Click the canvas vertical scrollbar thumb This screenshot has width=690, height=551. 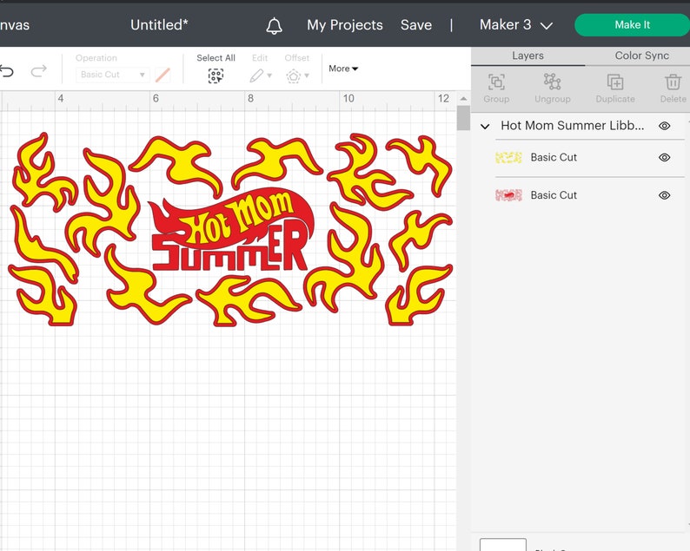(x=463, y=118)
